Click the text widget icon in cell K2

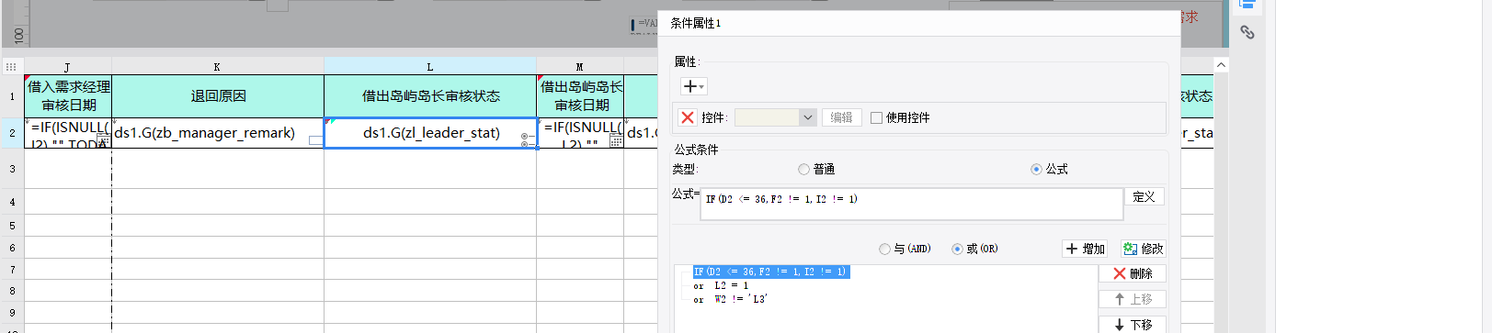[x=315, y=140]
